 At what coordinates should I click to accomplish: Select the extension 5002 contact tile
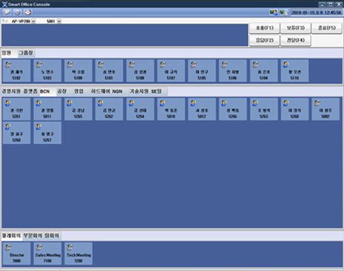click(x=326, y=109)
